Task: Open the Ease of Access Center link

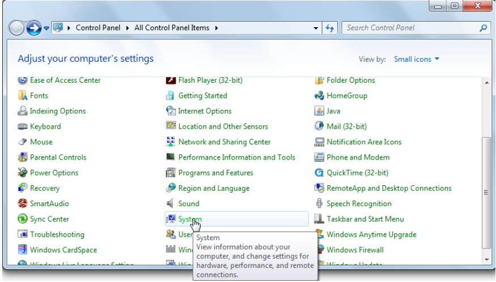Action: (65, 80)
